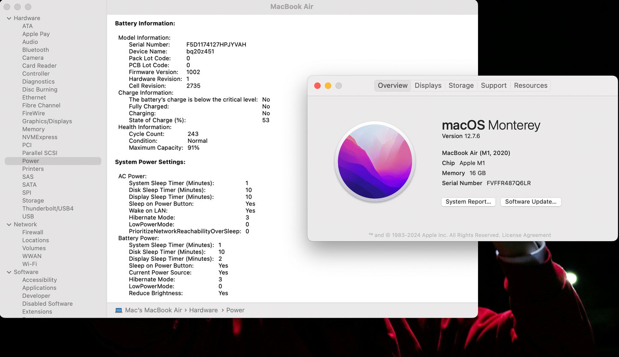This screenshot has height=357, width=619.
Task: Select the Support tab
Action: 493,86
